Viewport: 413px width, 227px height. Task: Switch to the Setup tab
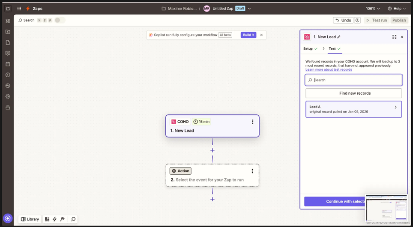pos(308,49)
